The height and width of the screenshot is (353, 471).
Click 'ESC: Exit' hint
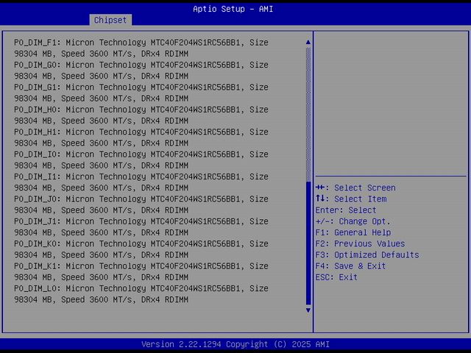(x=336, y=277)
